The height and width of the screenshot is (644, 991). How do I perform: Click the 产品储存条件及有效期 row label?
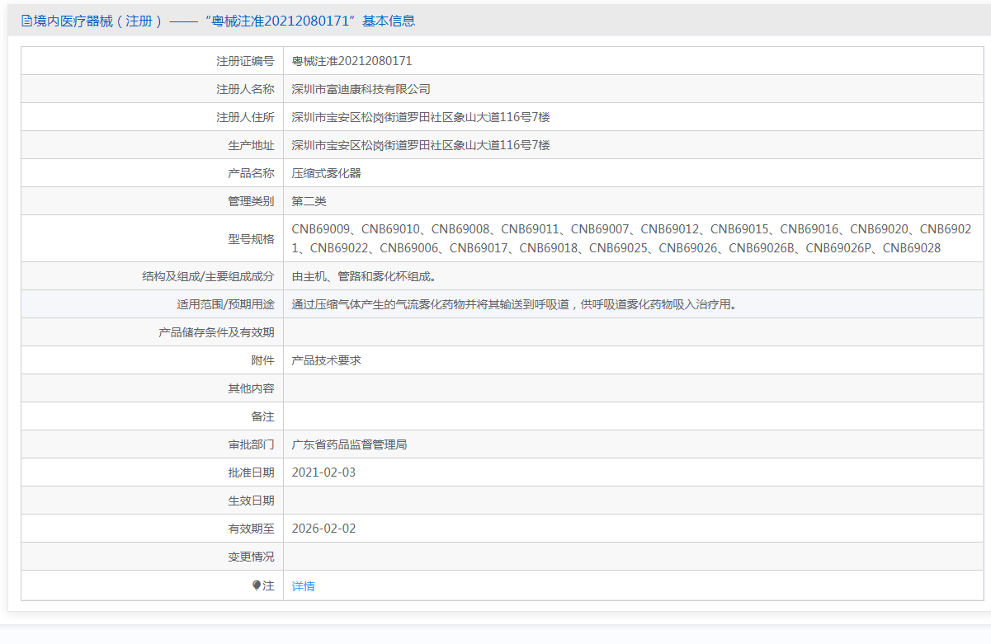(x=216, y=332)
